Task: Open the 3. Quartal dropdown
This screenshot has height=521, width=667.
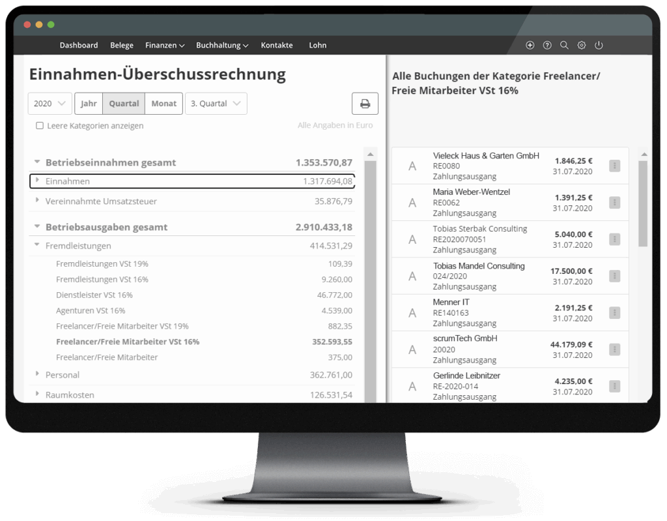Action: click(216, 104)
